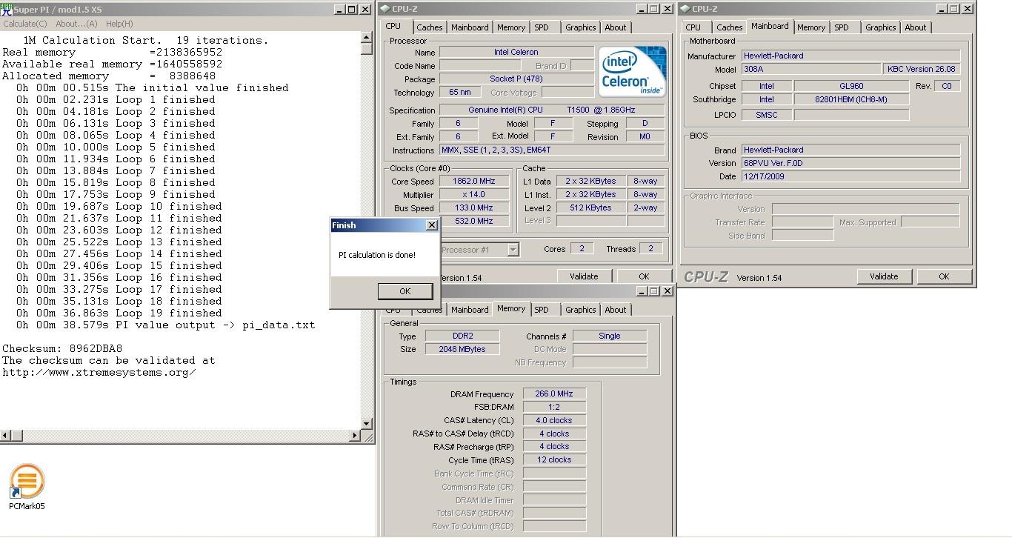
Task: Click the Bus Speed 133.0 MHz field
Action: [x=473, y=207]
